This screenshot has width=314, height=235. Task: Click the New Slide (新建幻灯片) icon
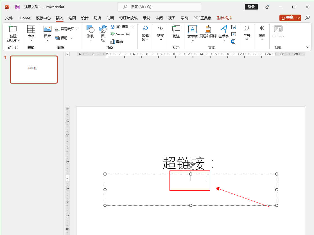click(13, 29)
